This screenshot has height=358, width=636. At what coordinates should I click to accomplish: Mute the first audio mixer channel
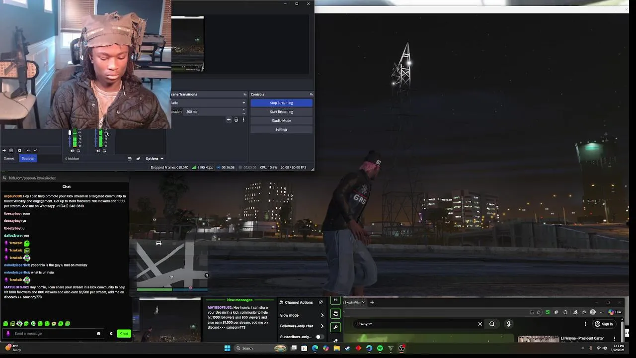click(73, 151)
